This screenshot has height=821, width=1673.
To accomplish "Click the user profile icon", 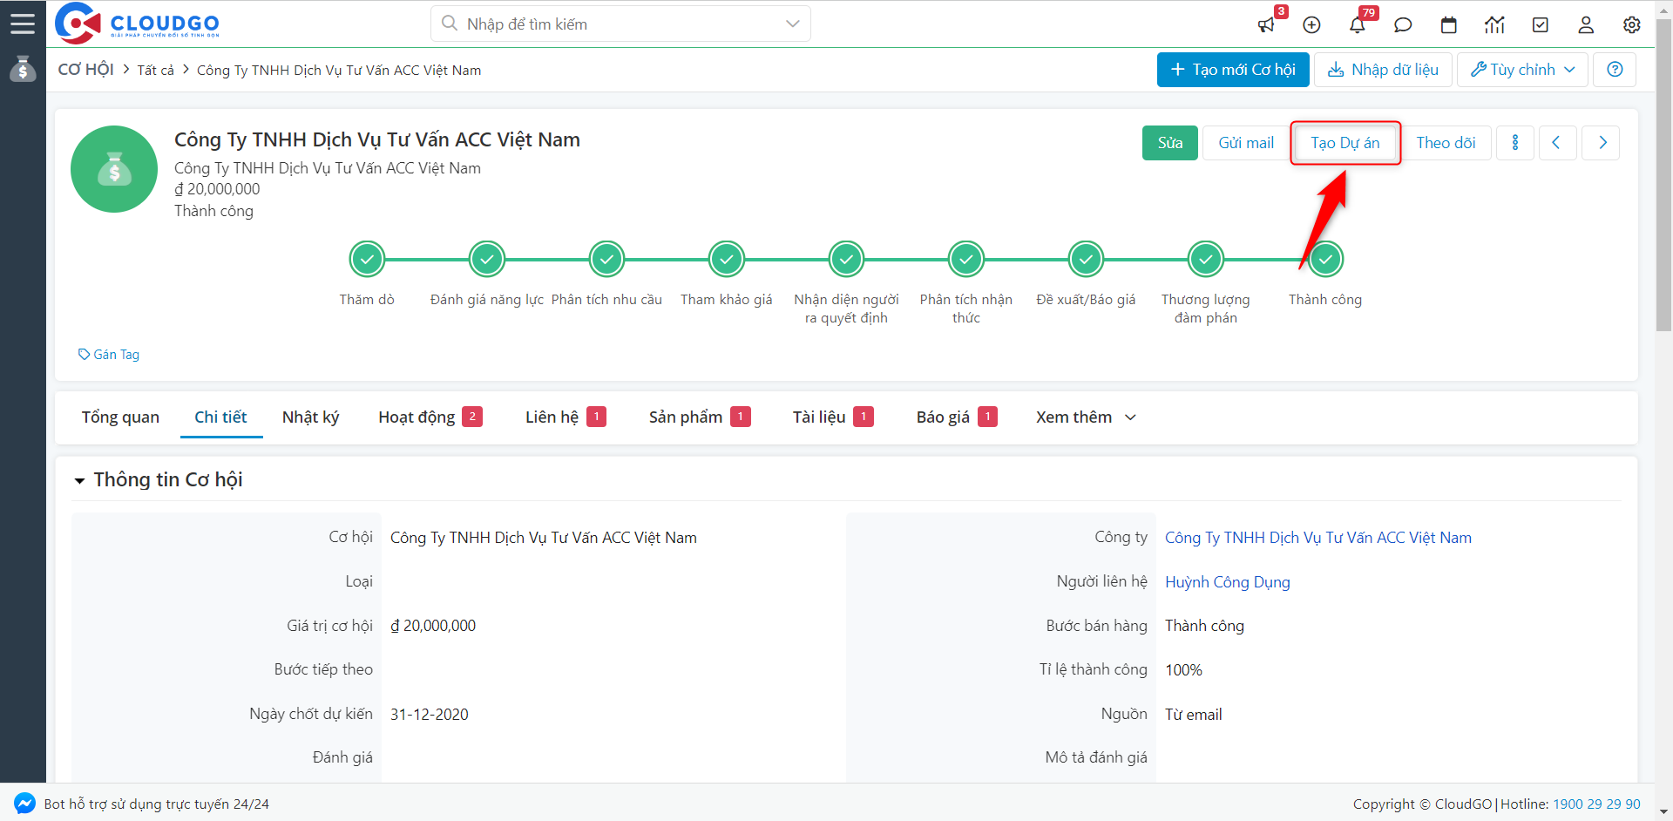I will coord(1586,24).
